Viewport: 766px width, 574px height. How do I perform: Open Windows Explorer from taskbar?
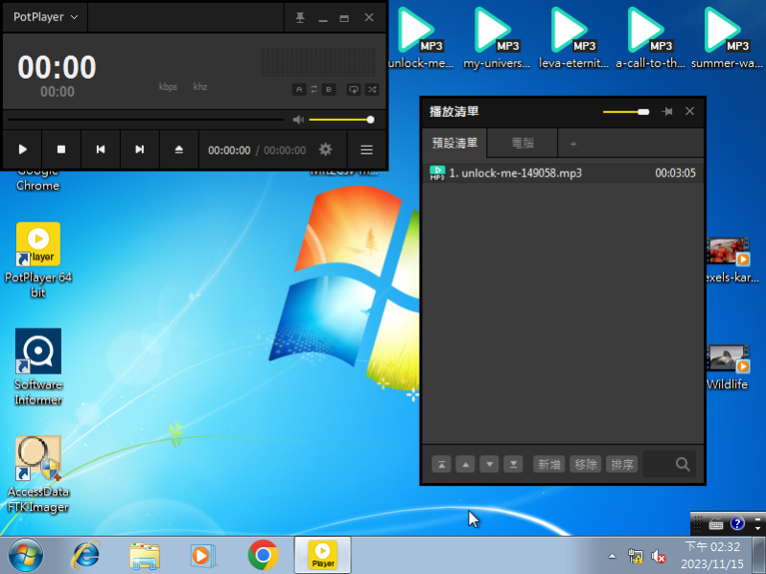[145, 556]
